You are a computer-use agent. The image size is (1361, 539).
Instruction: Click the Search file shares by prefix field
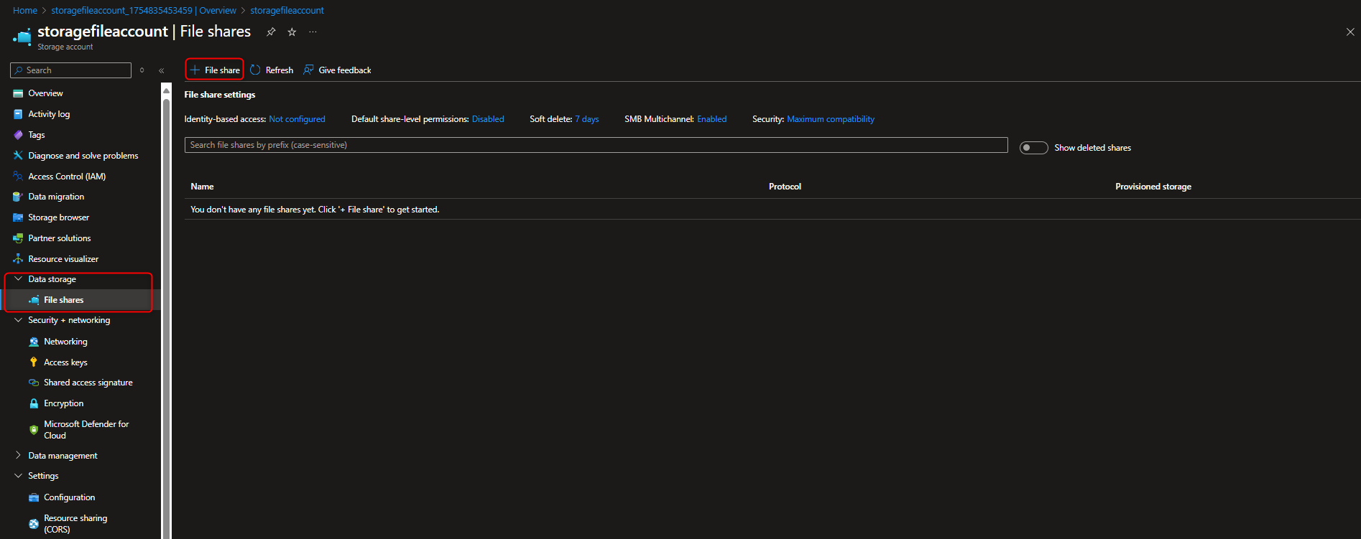point(596,145)
